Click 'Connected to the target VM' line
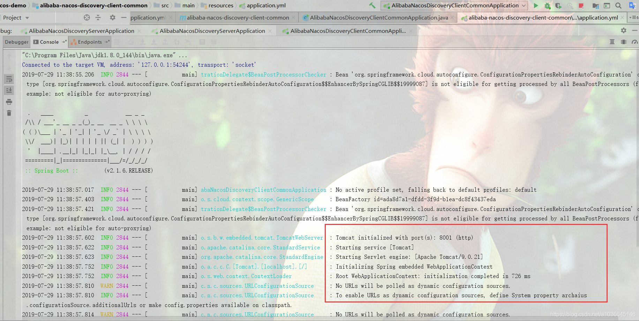Screen dimensions: 639x321 point(139,65)
